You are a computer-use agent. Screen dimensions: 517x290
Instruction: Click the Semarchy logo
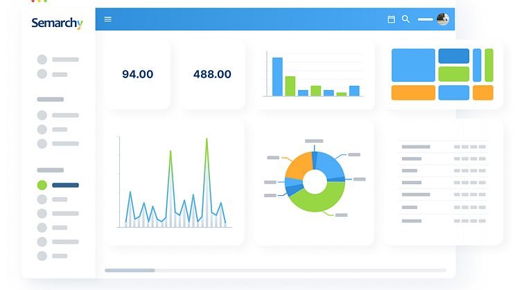(57, 24)
